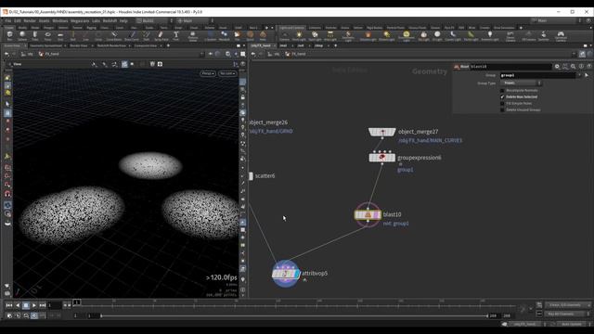Select the Tube shelf tool
Screen dimensions: 594x334
point(35,35)
